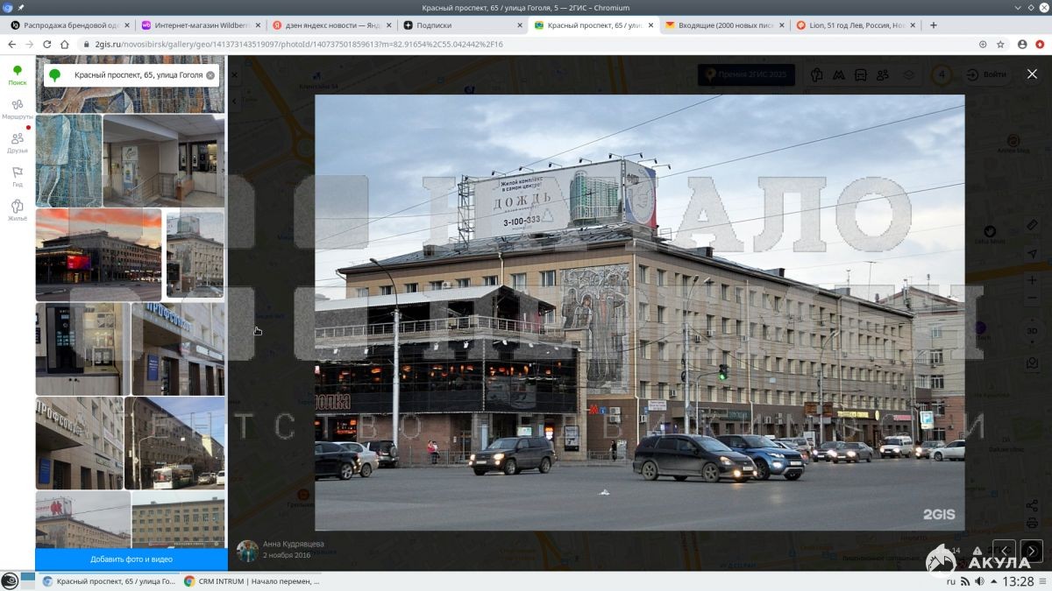
Task: Clear the search field text
Action: 210,75
